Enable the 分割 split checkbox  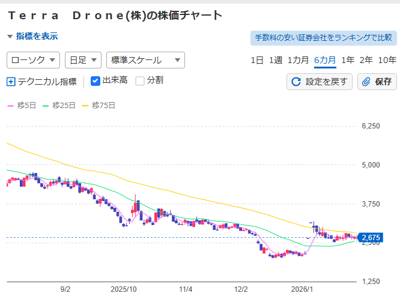[140, 81]
